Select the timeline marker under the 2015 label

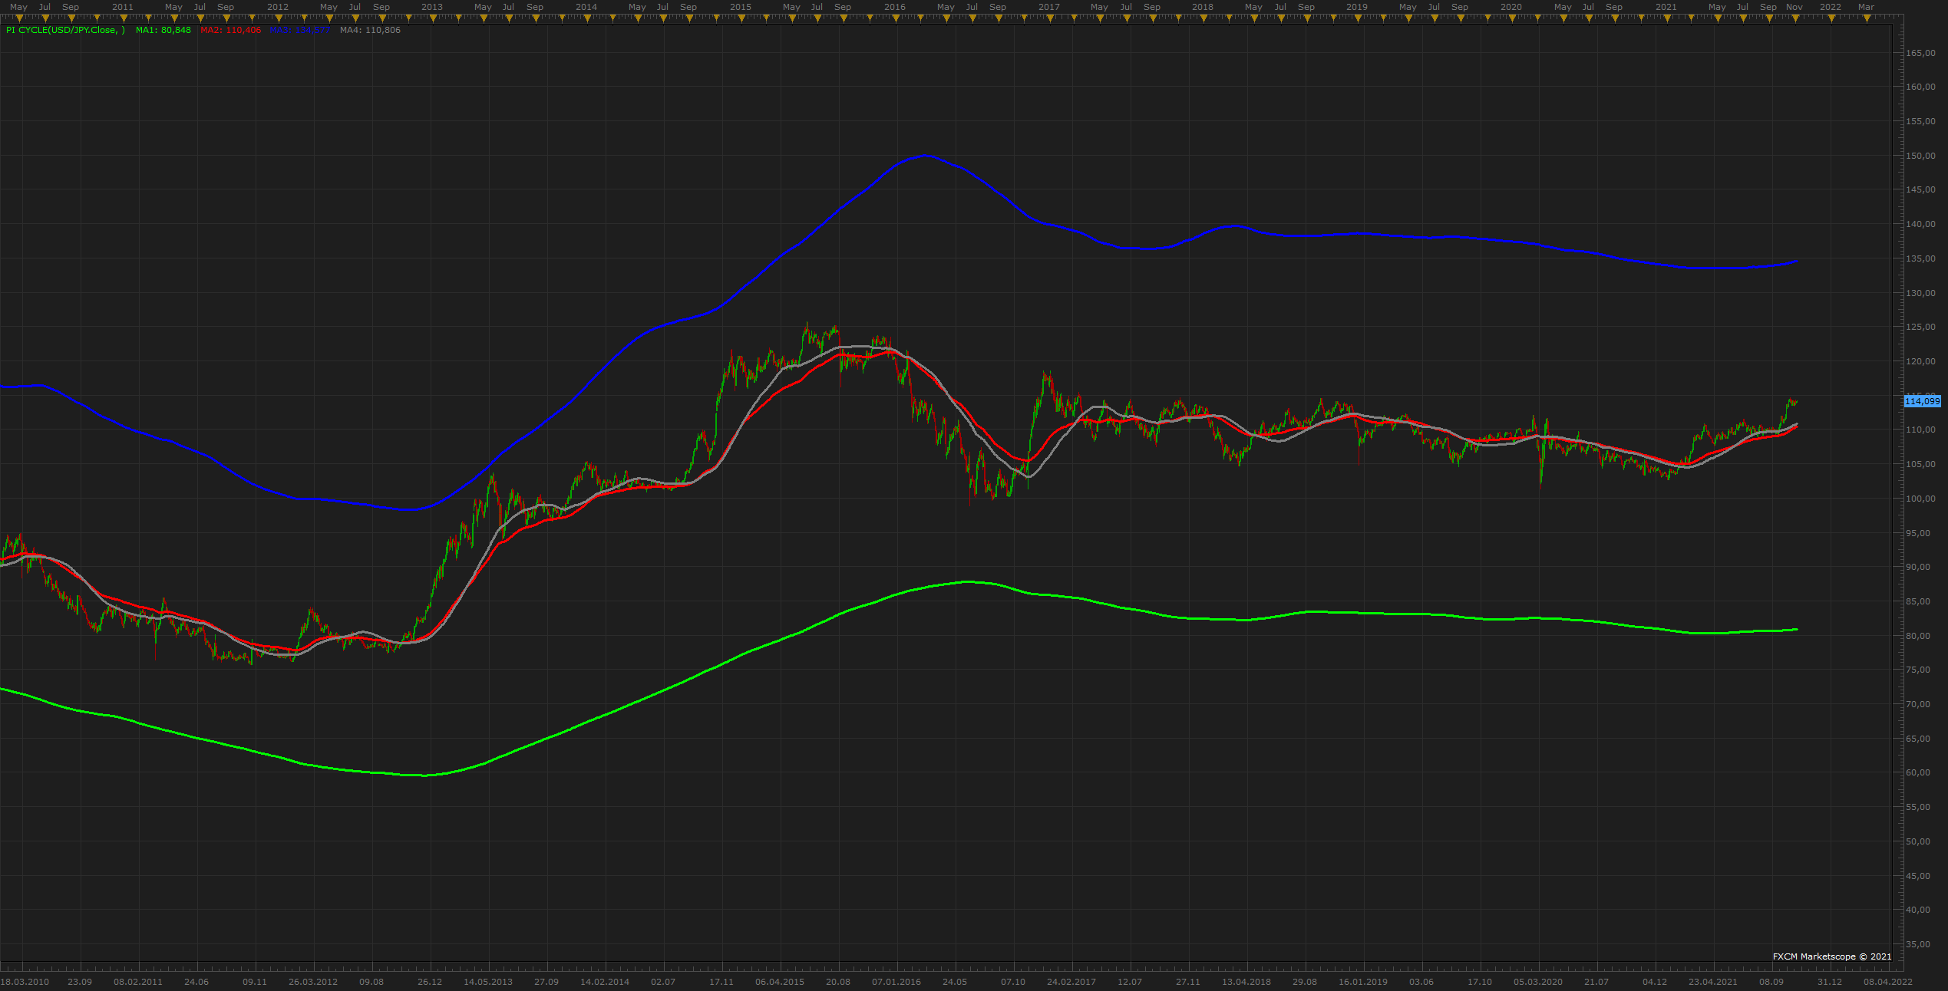(x=741, y=18)
